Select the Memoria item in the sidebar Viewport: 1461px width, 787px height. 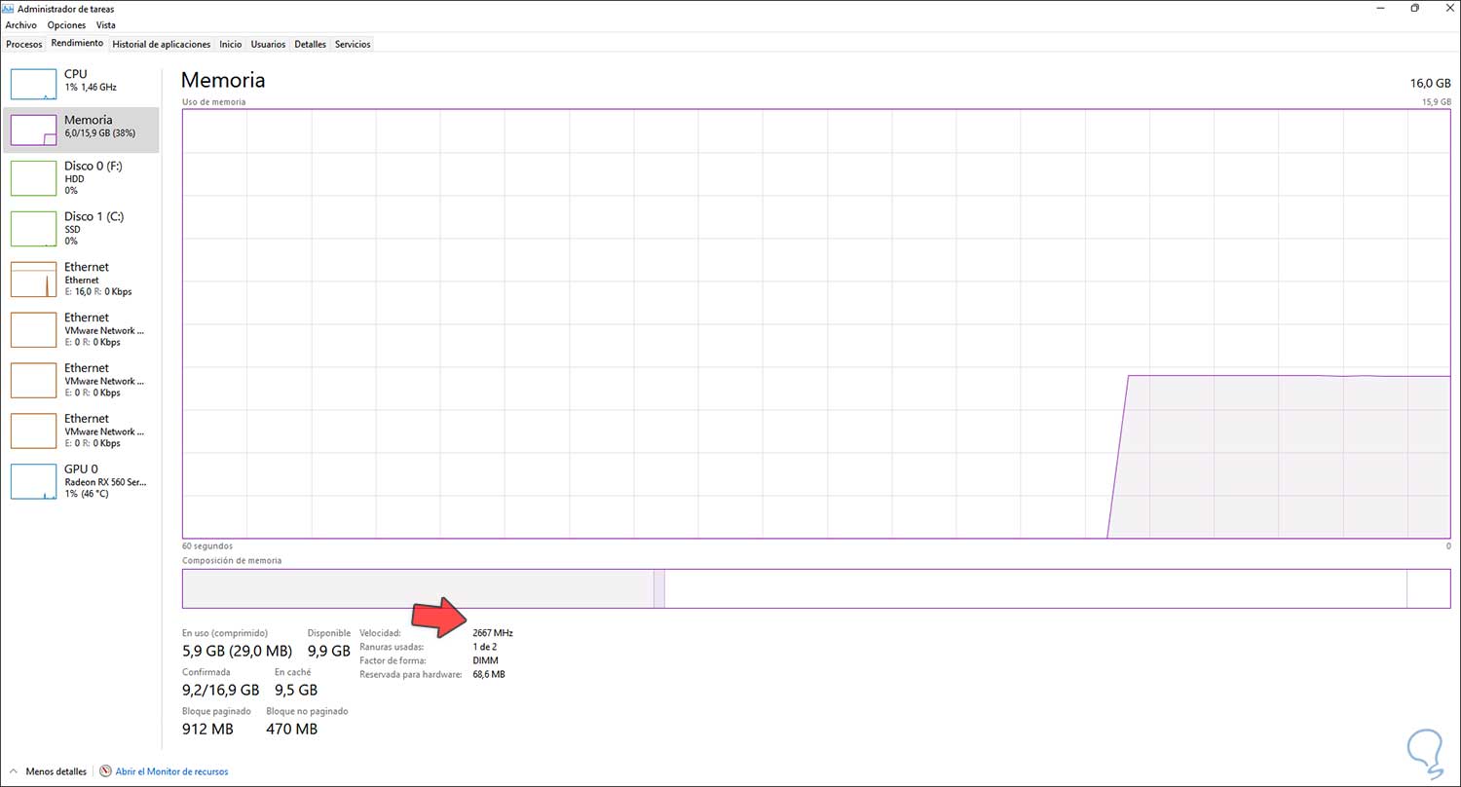pyautogui.click(x=82, y=131)
